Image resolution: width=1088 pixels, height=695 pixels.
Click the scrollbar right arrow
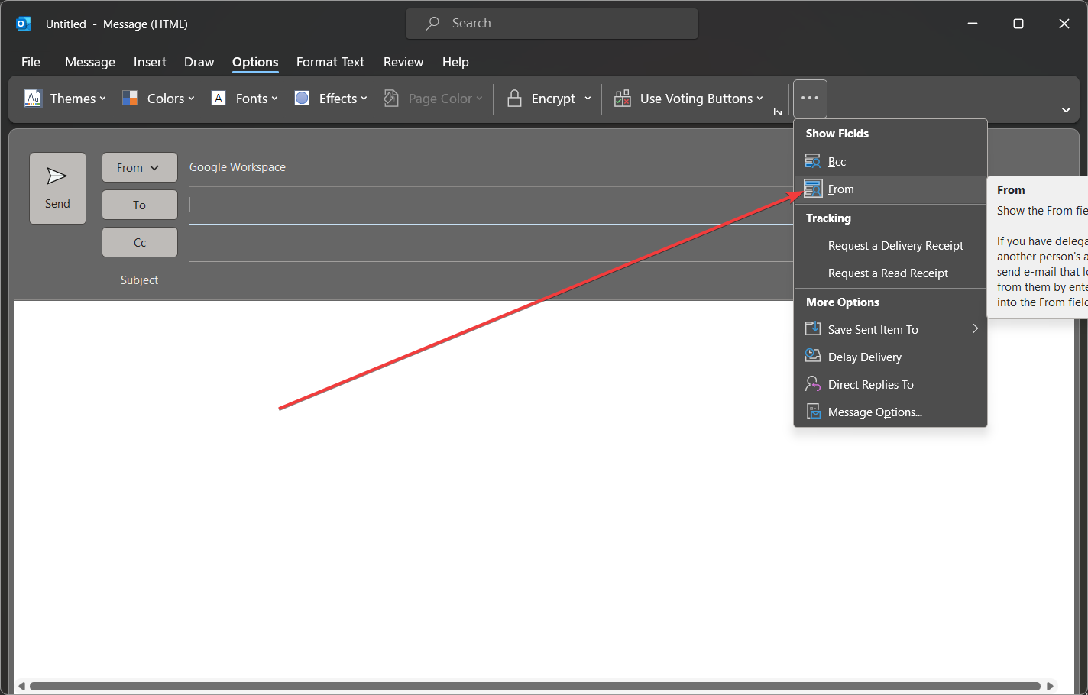pos(1050,686)
